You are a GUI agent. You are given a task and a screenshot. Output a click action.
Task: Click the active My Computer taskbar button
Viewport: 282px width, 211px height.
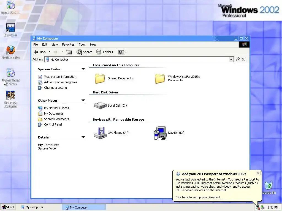(84, 207)
